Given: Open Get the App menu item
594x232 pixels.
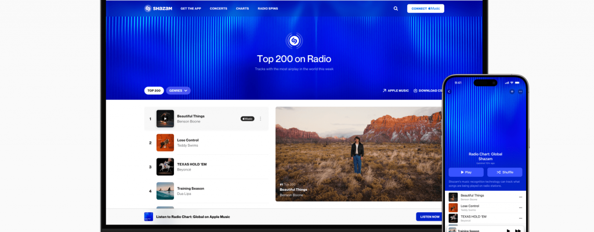Looking at the screenshot, I should pyautogui.click(x=191, y=9).
